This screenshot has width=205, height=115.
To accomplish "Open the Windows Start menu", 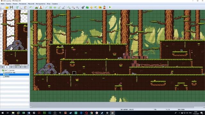I will [3, 113].
